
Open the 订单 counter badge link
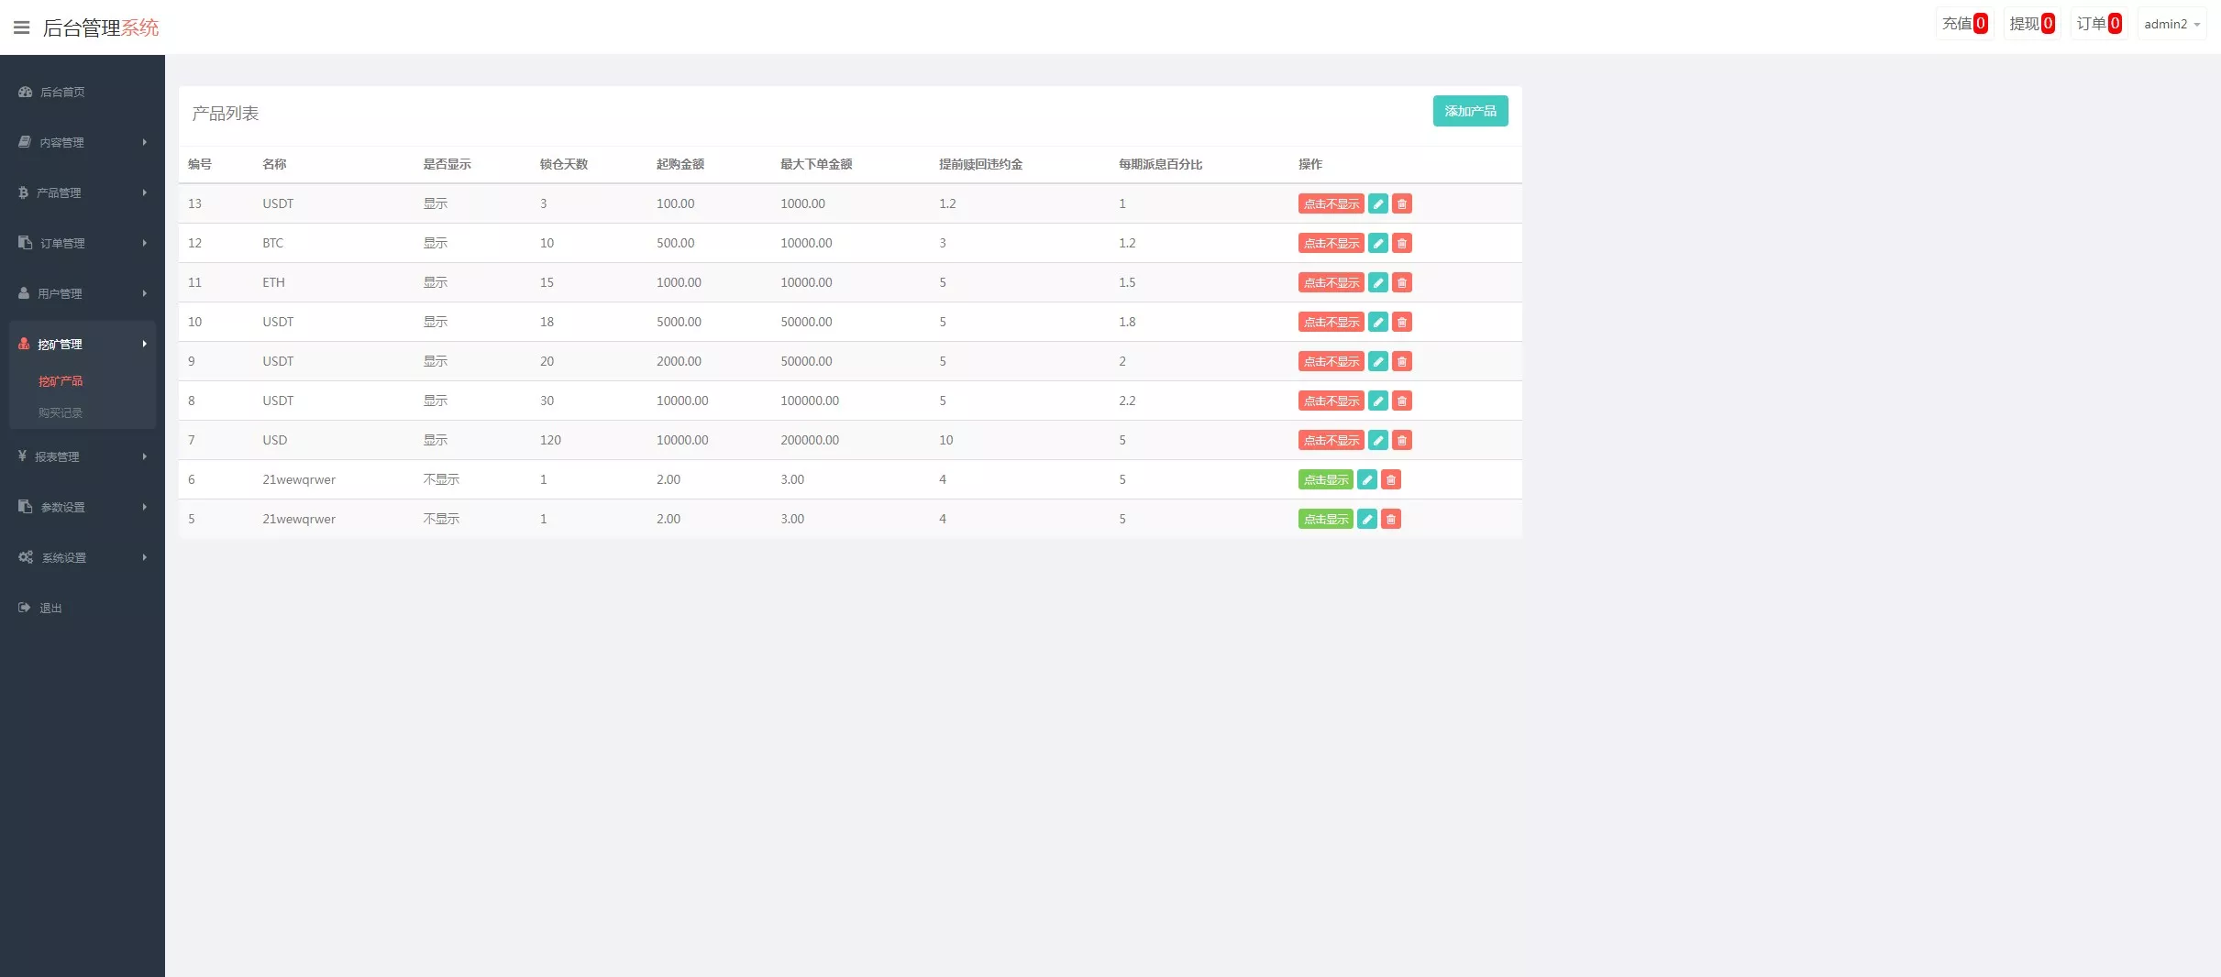2098,24
